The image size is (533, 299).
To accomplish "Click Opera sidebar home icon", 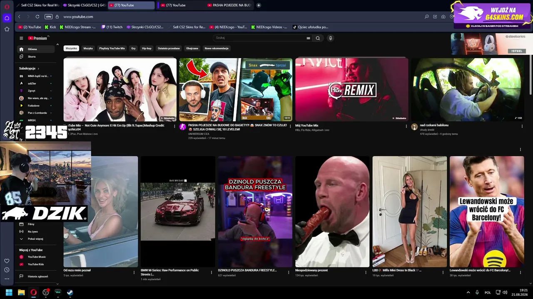I will tap(7, 18).
